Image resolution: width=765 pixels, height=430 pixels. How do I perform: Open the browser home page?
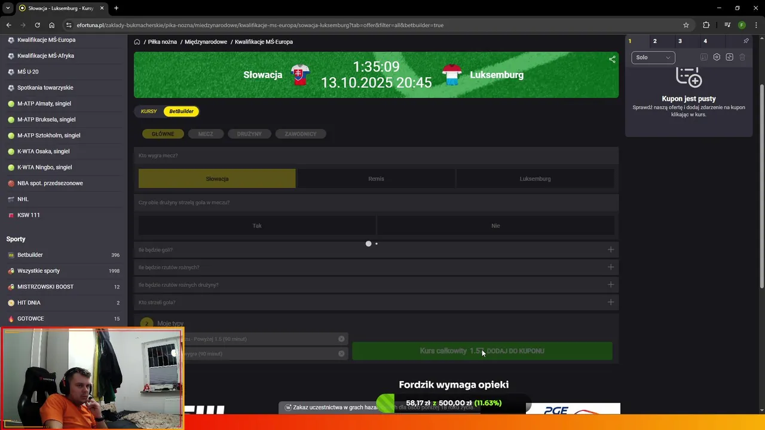[x=51, y=25]
